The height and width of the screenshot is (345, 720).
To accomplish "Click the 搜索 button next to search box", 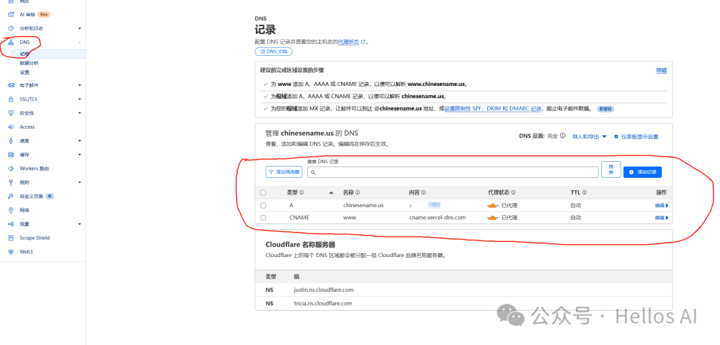I will (x=611, y=169).
